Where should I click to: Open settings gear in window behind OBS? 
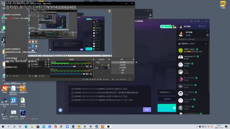tap(150, 15)
